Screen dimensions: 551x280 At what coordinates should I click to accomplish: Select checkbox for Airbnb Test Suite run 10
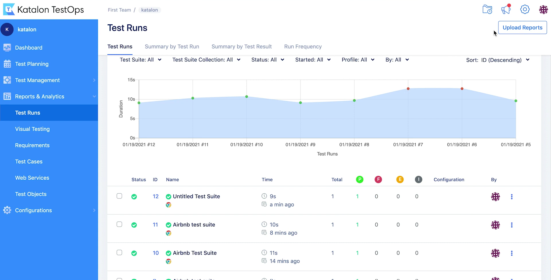tap(119, 252)
